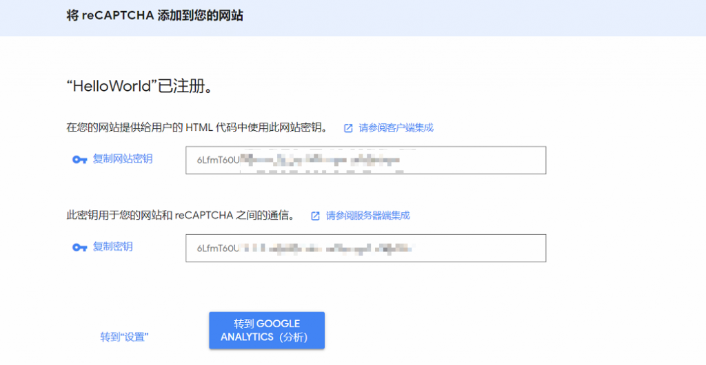Open the 请参阅客户端集成 link
The image size is (706, 365).
(x=396, y=127)
